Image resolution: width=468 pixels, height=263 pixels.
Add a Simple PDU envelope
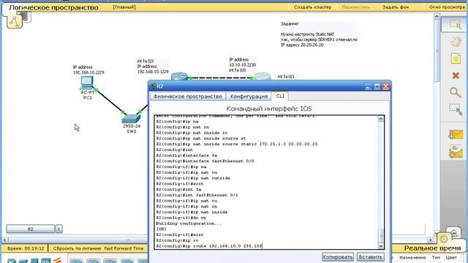tap(456, 134)
